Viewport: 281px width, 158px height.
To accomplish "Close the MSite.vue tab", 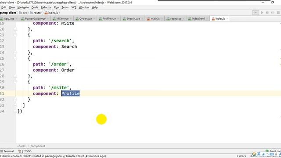I will [71, 18].
